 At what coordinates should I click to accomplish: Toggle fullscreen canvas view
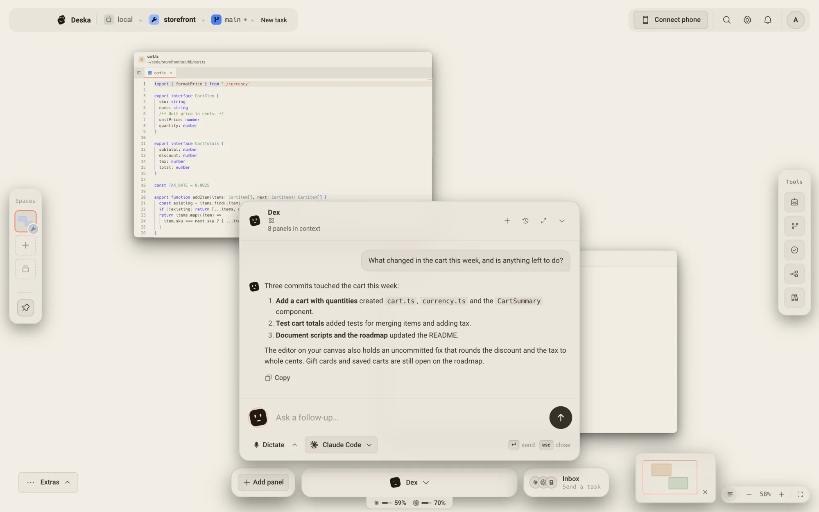800,494
